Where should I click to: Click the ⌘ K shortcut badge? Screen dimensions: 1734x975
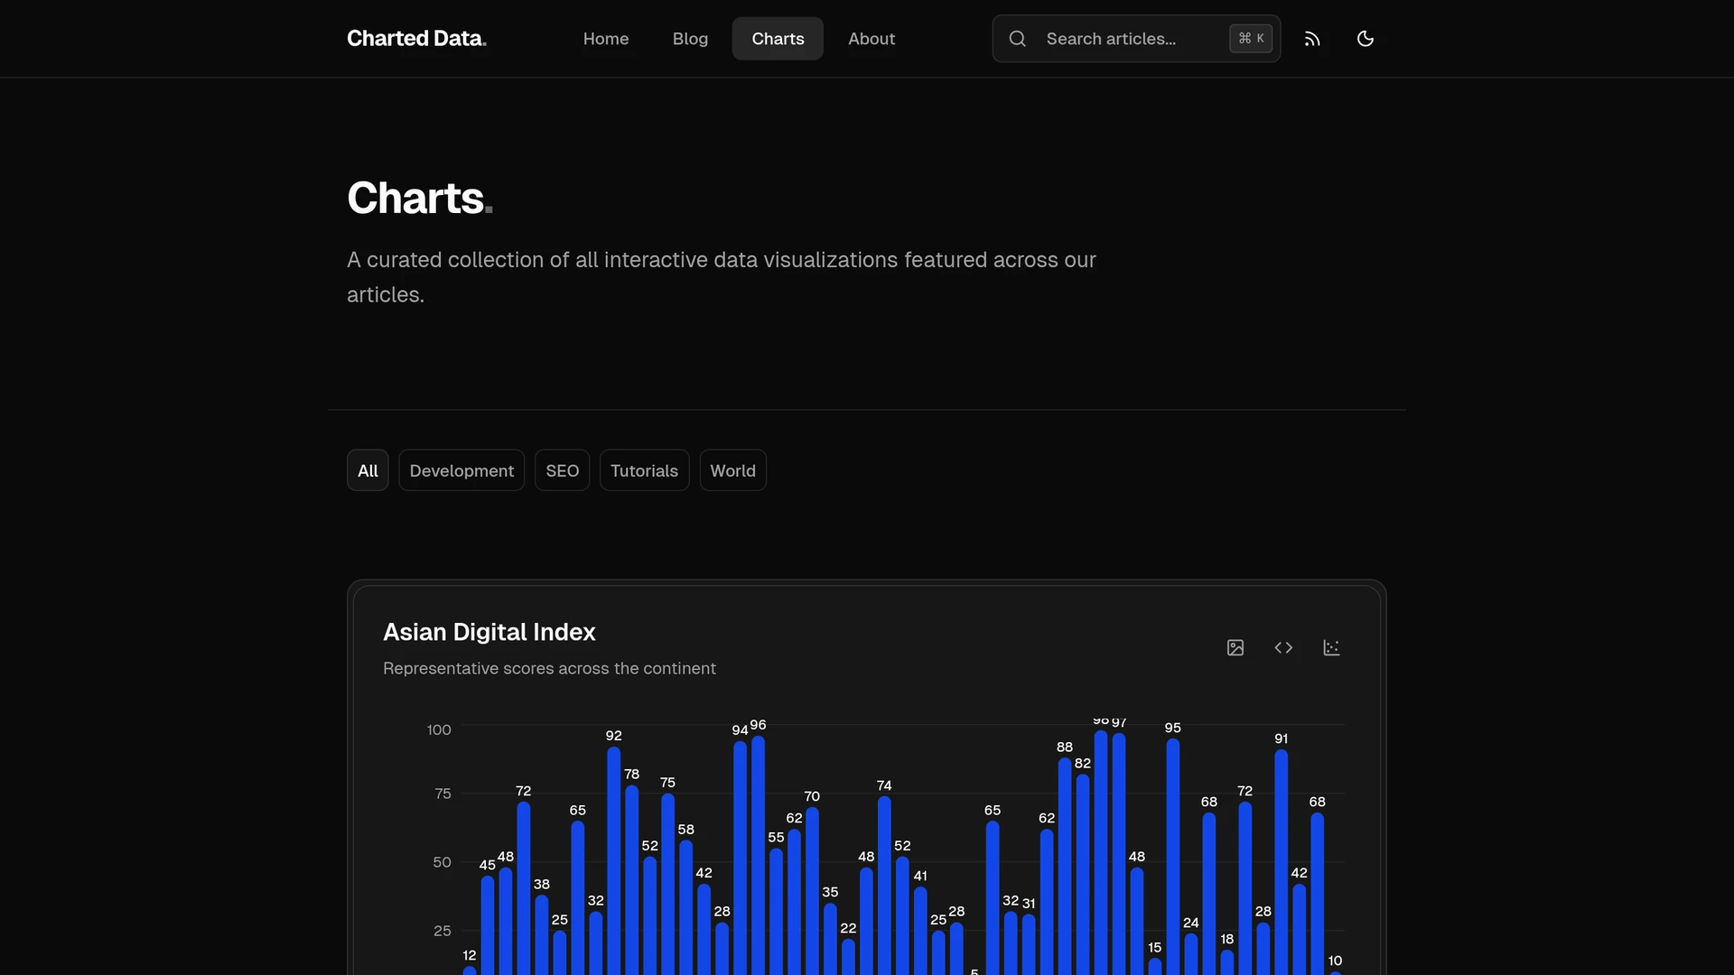pyautogui.click(x=1251, y=39)
